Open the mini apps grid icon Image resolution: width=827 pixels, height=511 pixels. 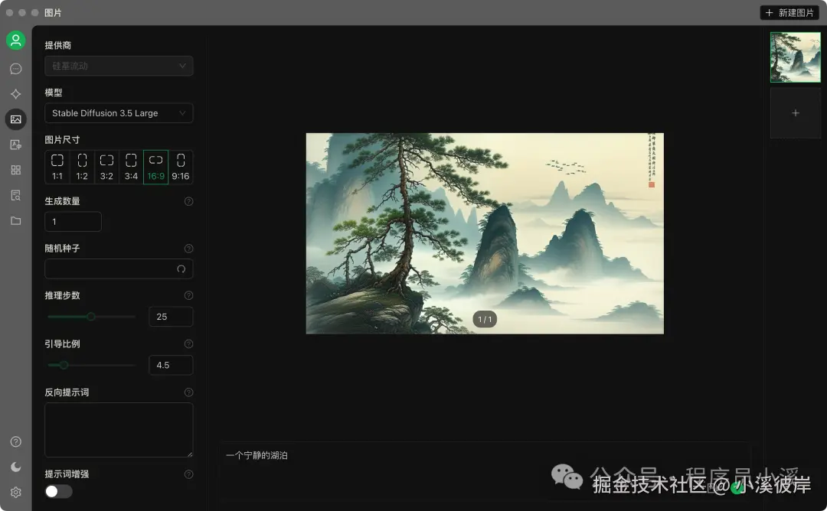[16, 170]
